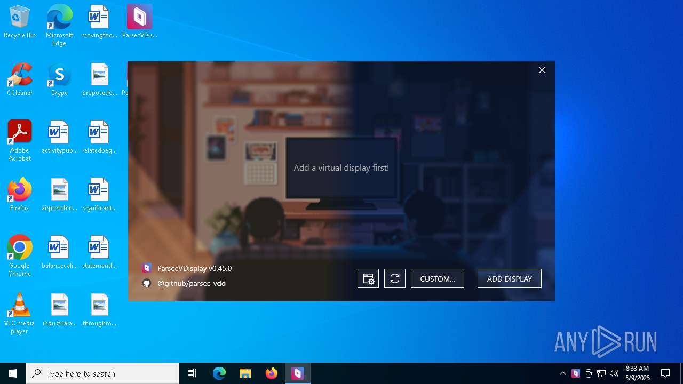
Task: Click the GitHub octocat icon
Action: (147, 283)
